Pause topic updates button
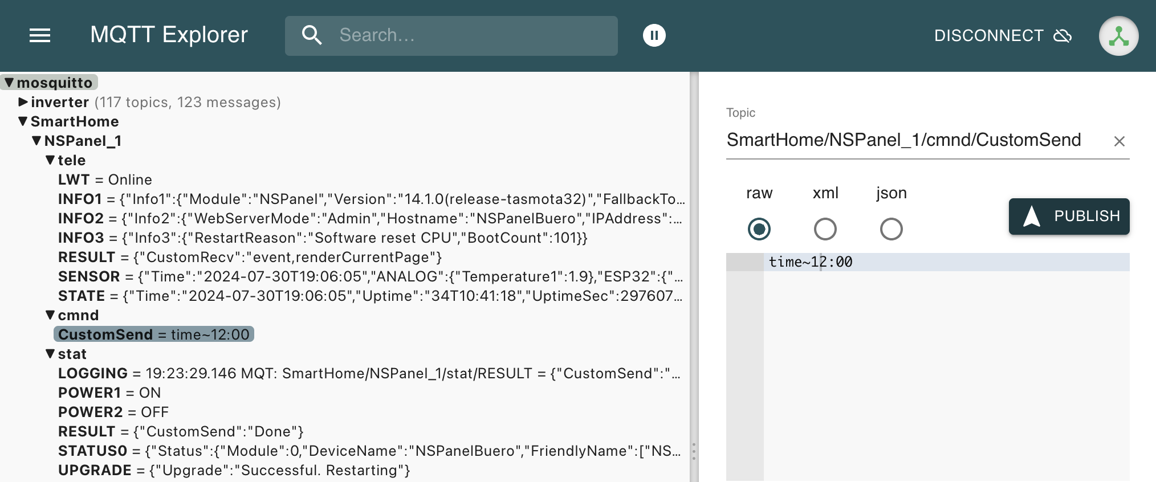Viewport: 1156px width, 482px height. click(x=654, y=35)
